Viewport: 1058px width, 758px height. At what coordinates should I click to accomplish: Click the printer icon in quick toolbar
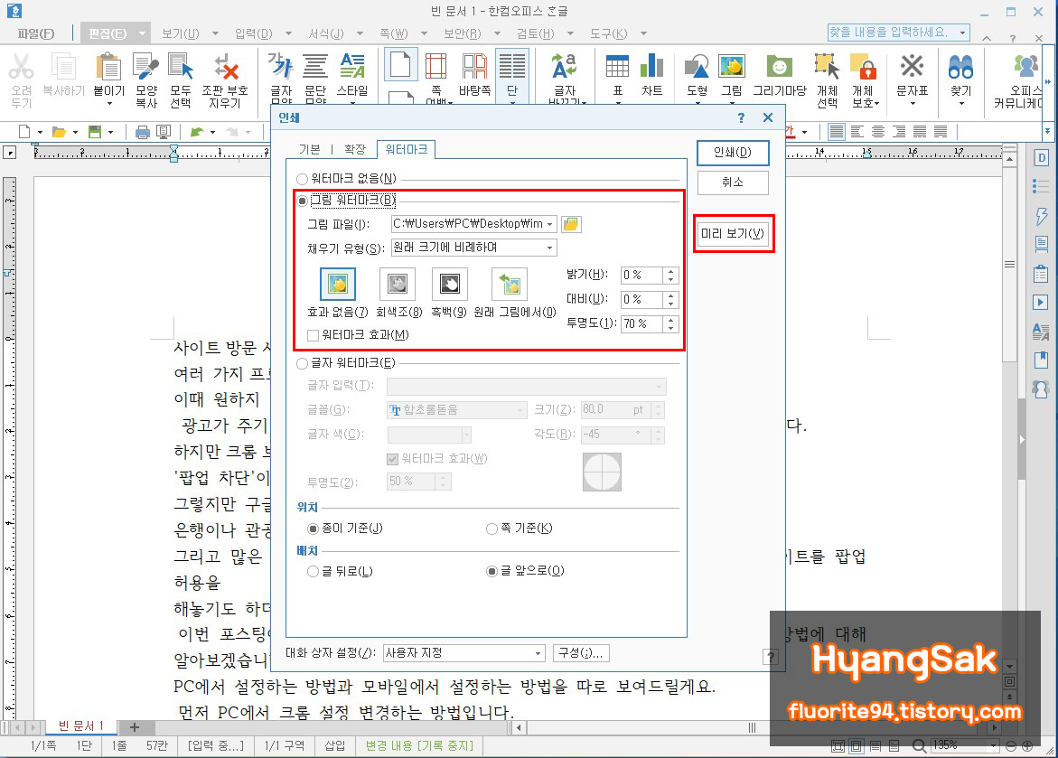(x=143, y=132)
